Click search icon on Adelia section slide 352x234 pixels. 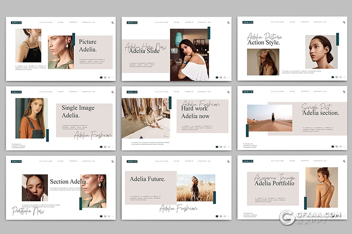pos(344,92)
